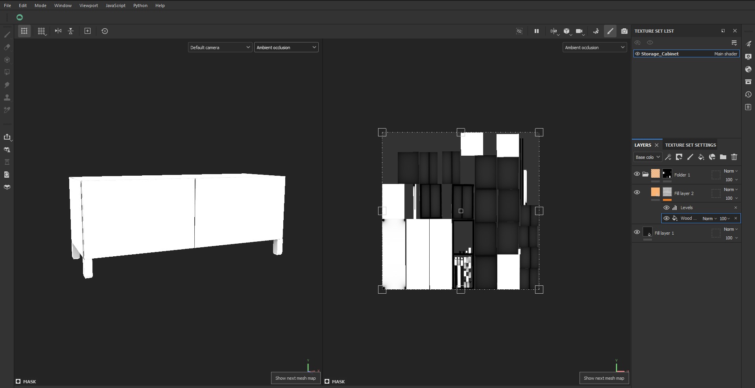This screenshot has width=755, height=388.
Task: Remove the Levels effect
Action: pyautogui.click(x=735, y=208)
